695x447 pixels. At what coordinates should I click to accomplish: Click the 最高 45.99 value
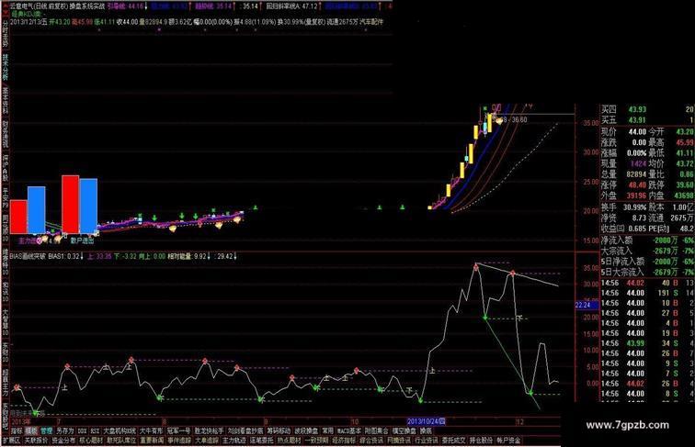pos(685,142)
